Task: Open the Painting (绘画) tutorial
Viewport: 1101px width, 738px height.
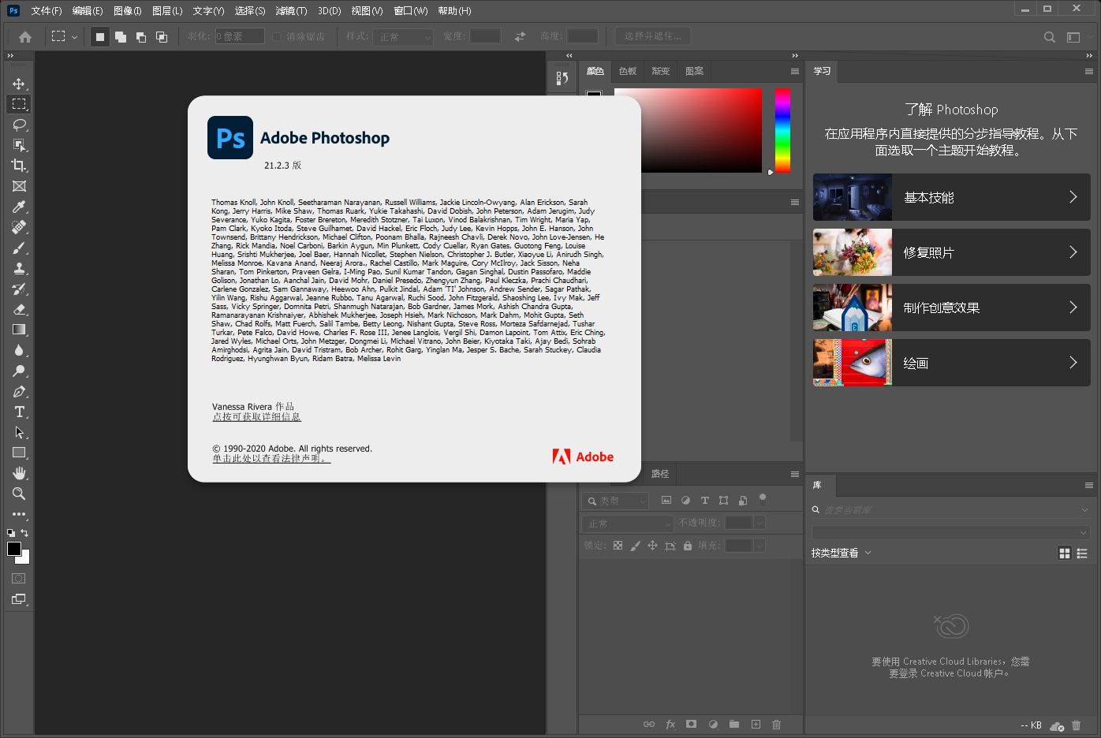Action: coord(952,363)
